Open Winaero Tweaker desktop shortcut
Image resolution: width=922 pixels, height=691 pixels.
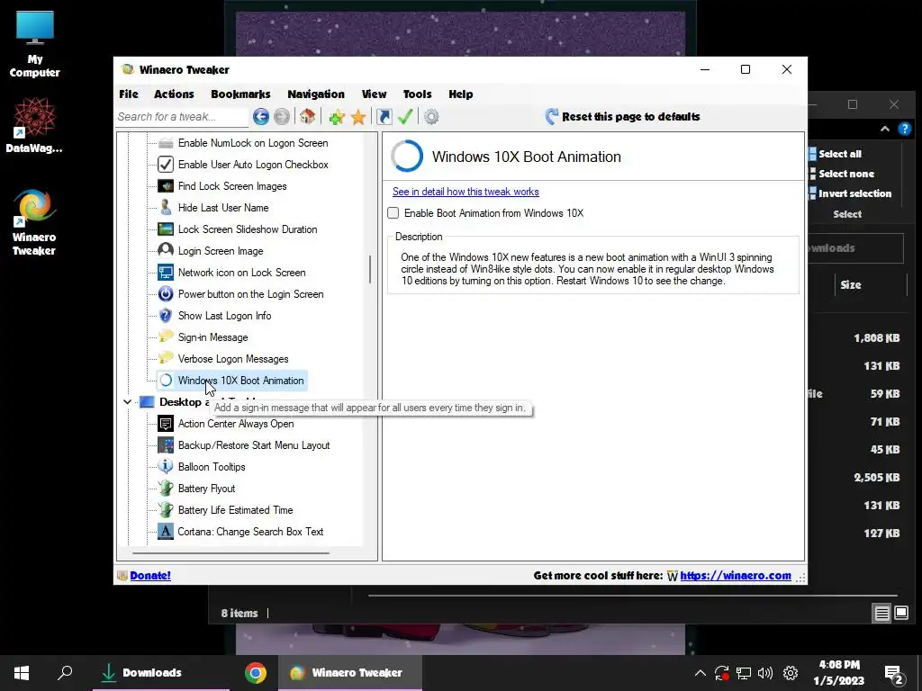pos(34,223)
